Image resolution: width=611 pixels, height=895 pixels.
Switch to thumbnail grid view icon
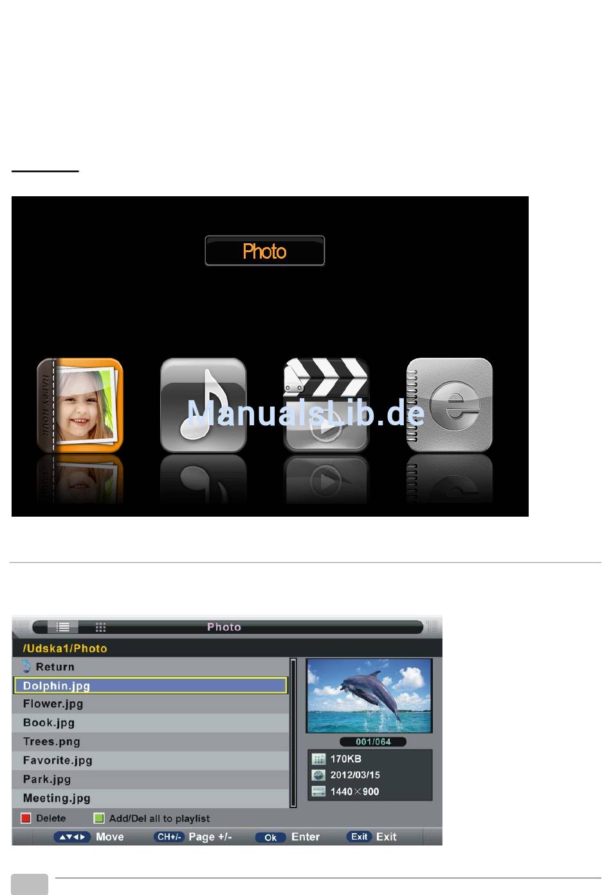[x=100, y=627]
